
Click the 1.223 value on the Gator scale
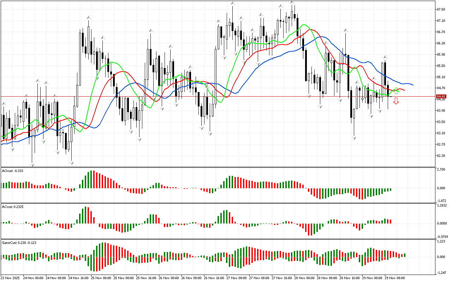pos(440,241)
